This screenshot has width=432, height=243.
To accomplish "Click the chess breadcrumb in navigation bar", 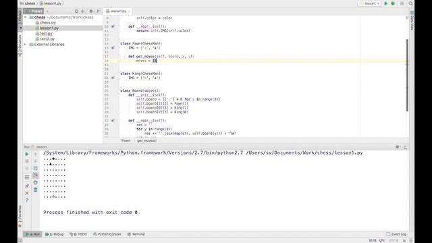I will click(27, 3).
